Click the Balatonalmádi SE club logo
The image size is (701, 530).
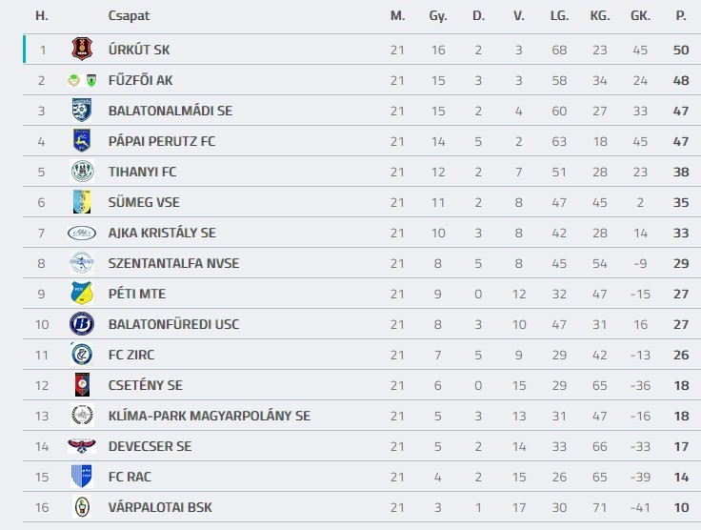[82, 111]
